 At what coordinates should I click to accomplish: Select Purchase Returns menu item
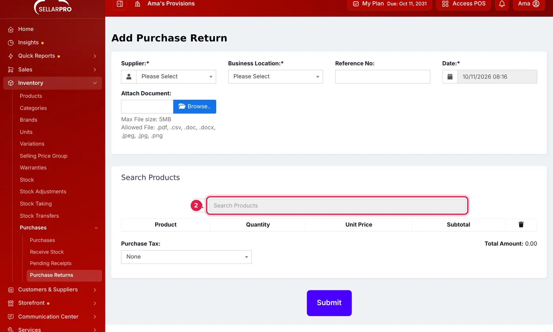pyautogui.click(x=64, y=275)
